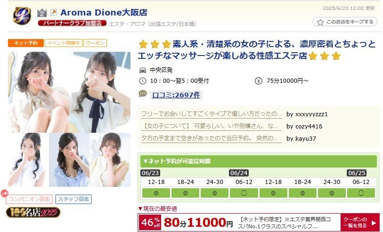Select the イベント開催中 tag
This screenshot has width=383, height=232.
[64, 43]
